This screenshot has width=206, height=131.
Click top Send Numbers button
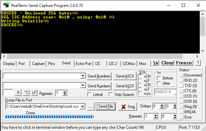pos(99,76)
